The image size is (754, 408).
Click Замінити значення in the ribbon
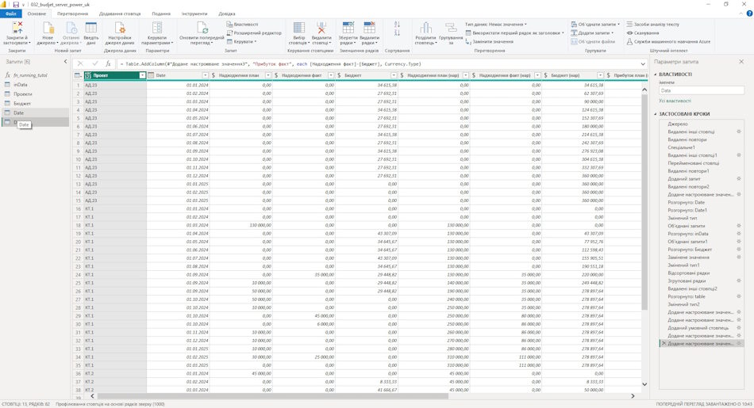489,42
